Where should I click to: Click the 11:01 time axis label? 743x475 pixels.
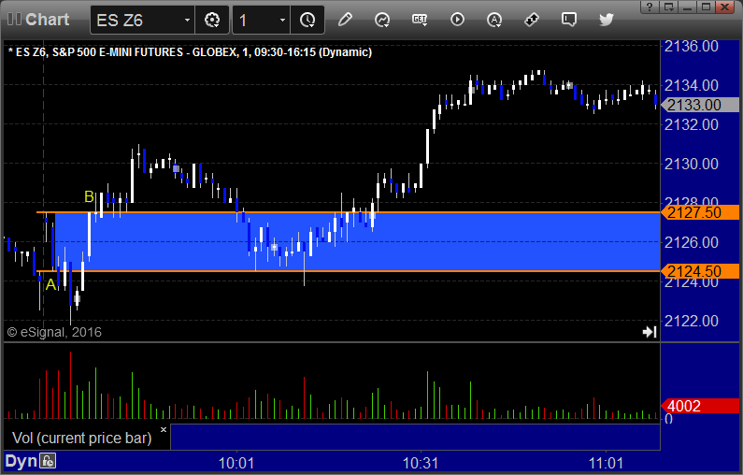606,463
